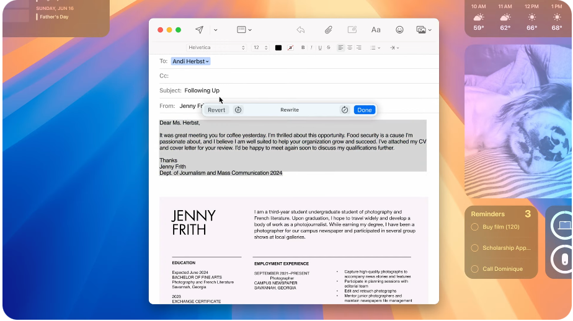573x321 pixels.
Task: Toggle the Aa format bar icon
Action: click(x=376, y=30)
